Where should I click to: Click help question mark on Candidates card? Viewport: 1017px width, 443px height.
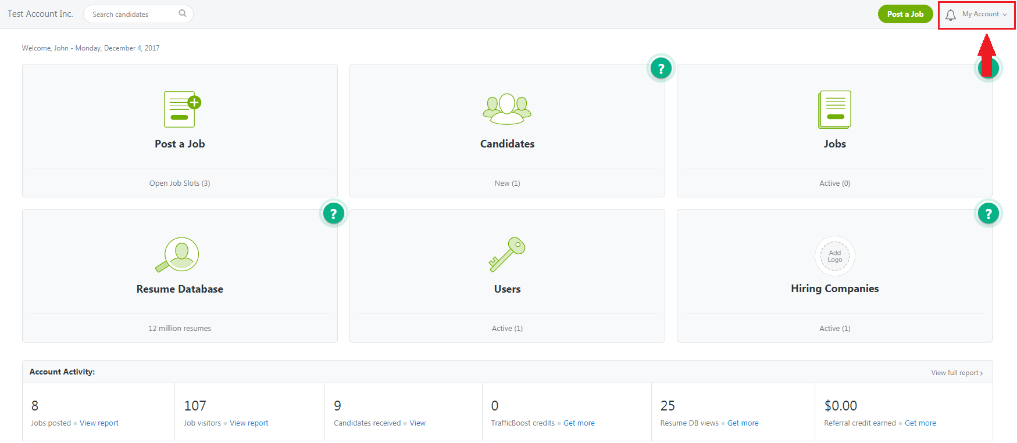point(661,69)
